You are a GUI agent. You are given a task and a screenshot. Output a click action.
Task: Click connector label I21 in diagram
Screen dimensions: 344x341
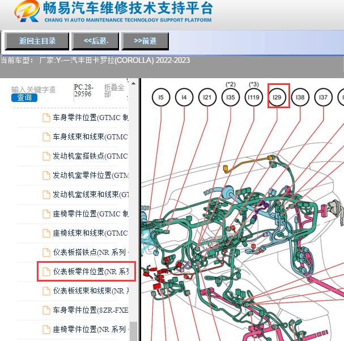[x=207, y=97]
